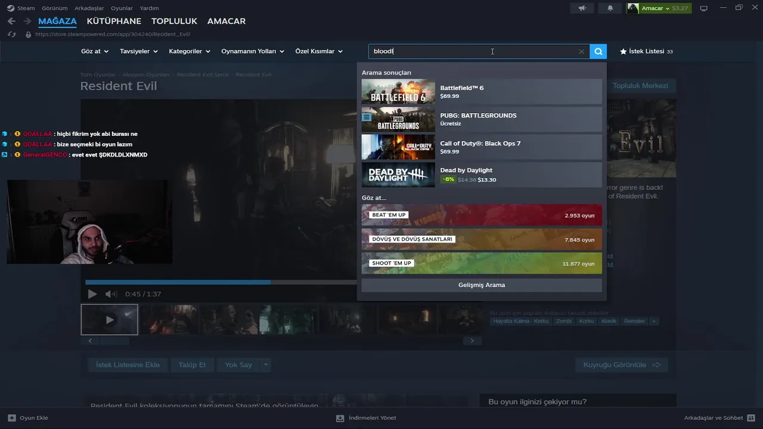Viewport: 763px width, 429px height.
Task: Click the Aksiyon Oyunları breadcrumb
Action: coord(146,75)
